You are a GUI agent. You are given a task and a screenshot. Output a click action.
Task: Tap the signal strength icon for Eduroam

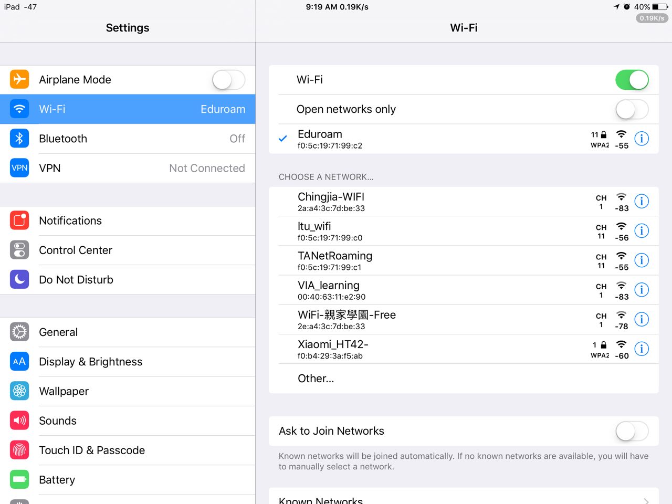622,134
